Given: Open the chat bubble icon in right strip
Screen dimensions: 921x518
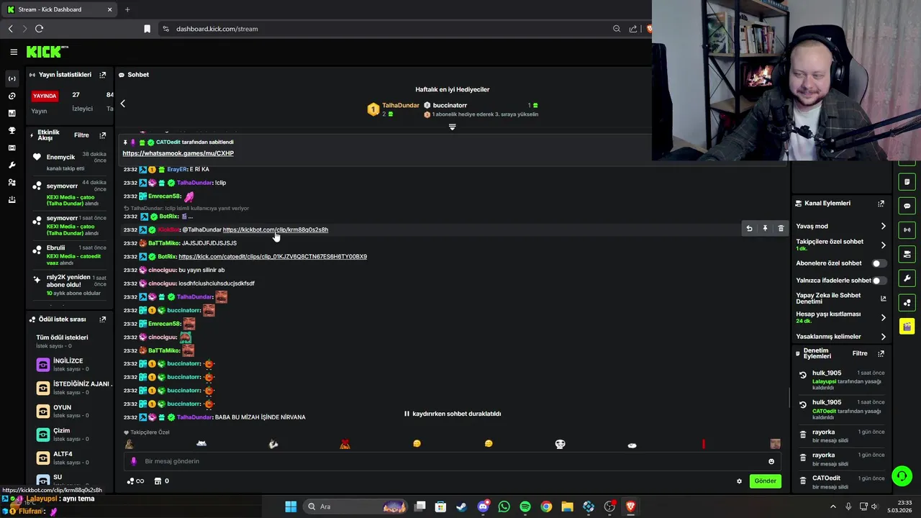Looking at the screenshot, I should tap(907, 206).
